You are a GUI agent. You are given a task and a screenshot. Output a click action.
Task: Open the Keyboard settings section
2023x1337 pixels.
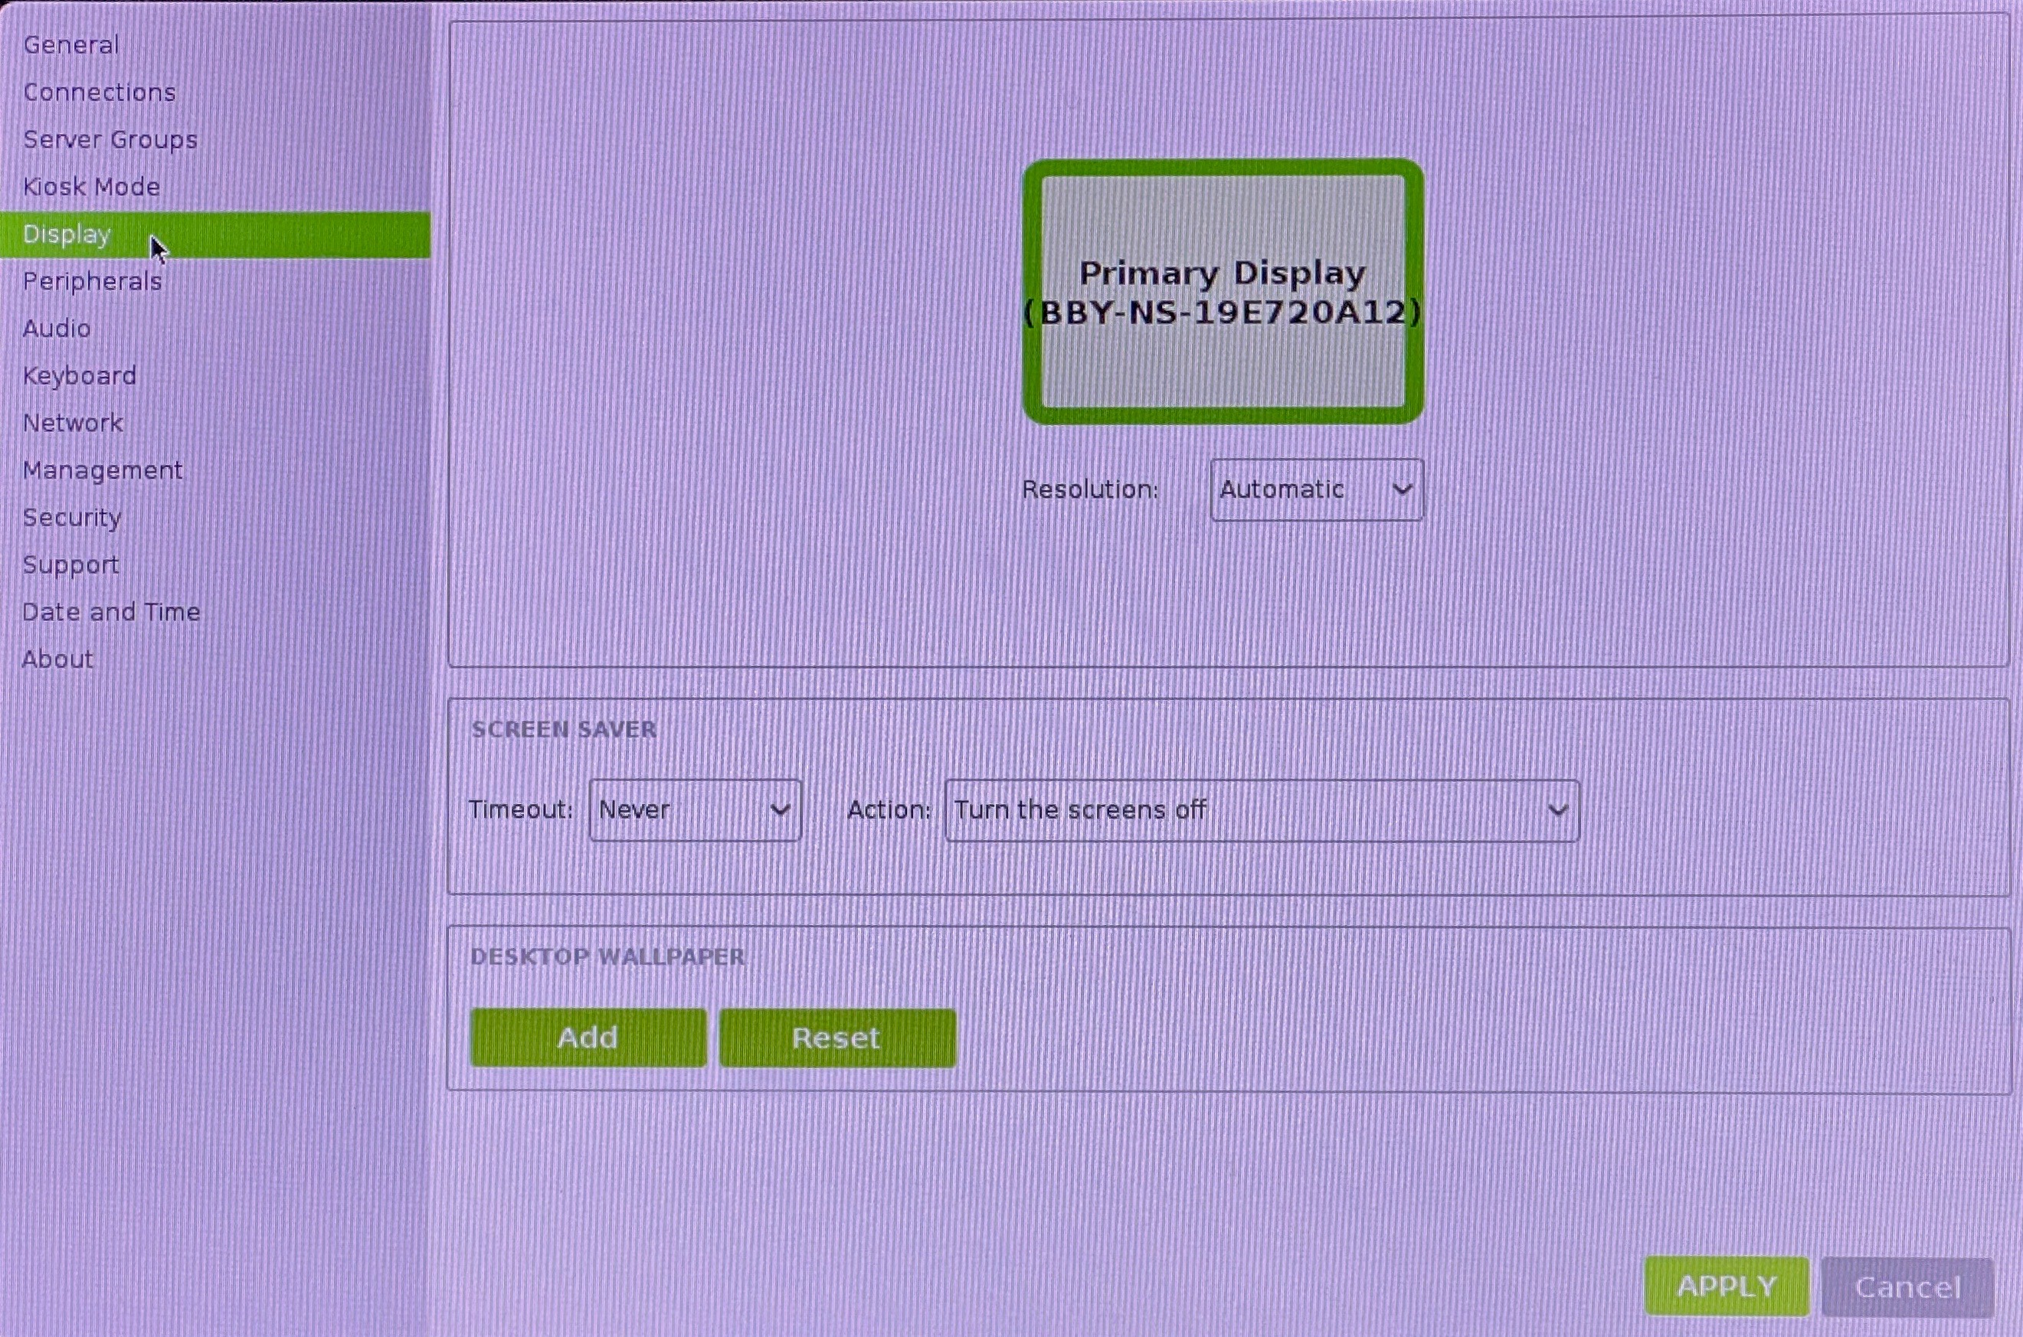pyautogui.click(x=80, y=376)
